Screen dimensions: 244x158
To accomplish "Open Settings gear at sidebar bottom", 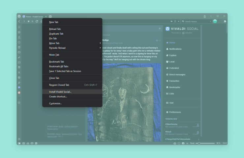I will click(x=19, y=139).
